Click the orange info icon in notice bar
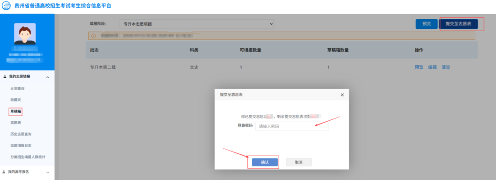The height and width of the screenshot is (180, 496). pyautogui.click(x=93, y=36)
